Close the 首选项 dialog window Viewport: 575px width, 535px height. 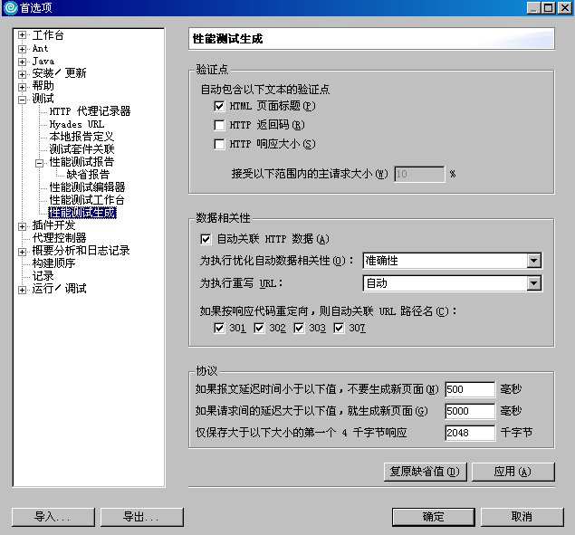pos(565,8)
